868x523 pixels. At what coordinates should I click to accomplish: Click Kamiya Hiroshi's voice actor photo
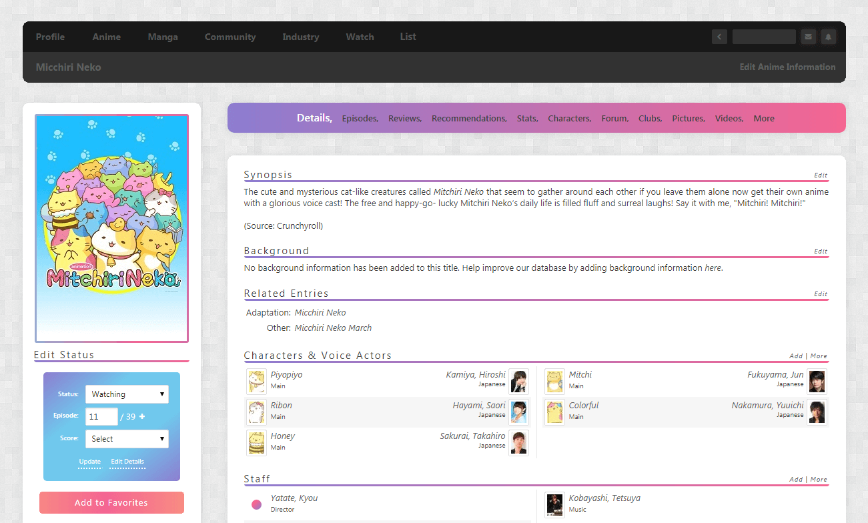(518, 380)
